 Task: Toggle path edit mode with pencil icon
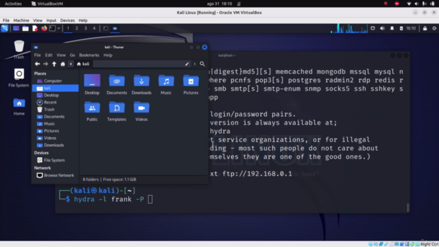pyautogui.click(x=187, y=64)
